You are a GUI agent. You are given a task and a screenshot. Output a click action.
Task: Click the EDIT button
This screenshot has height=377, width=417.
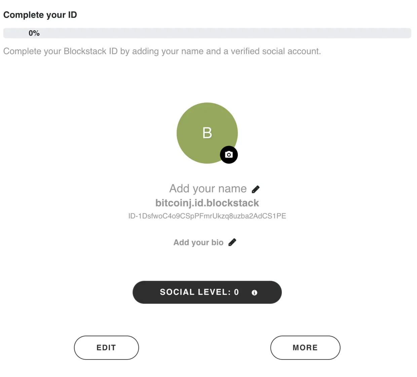click(106, 348)
